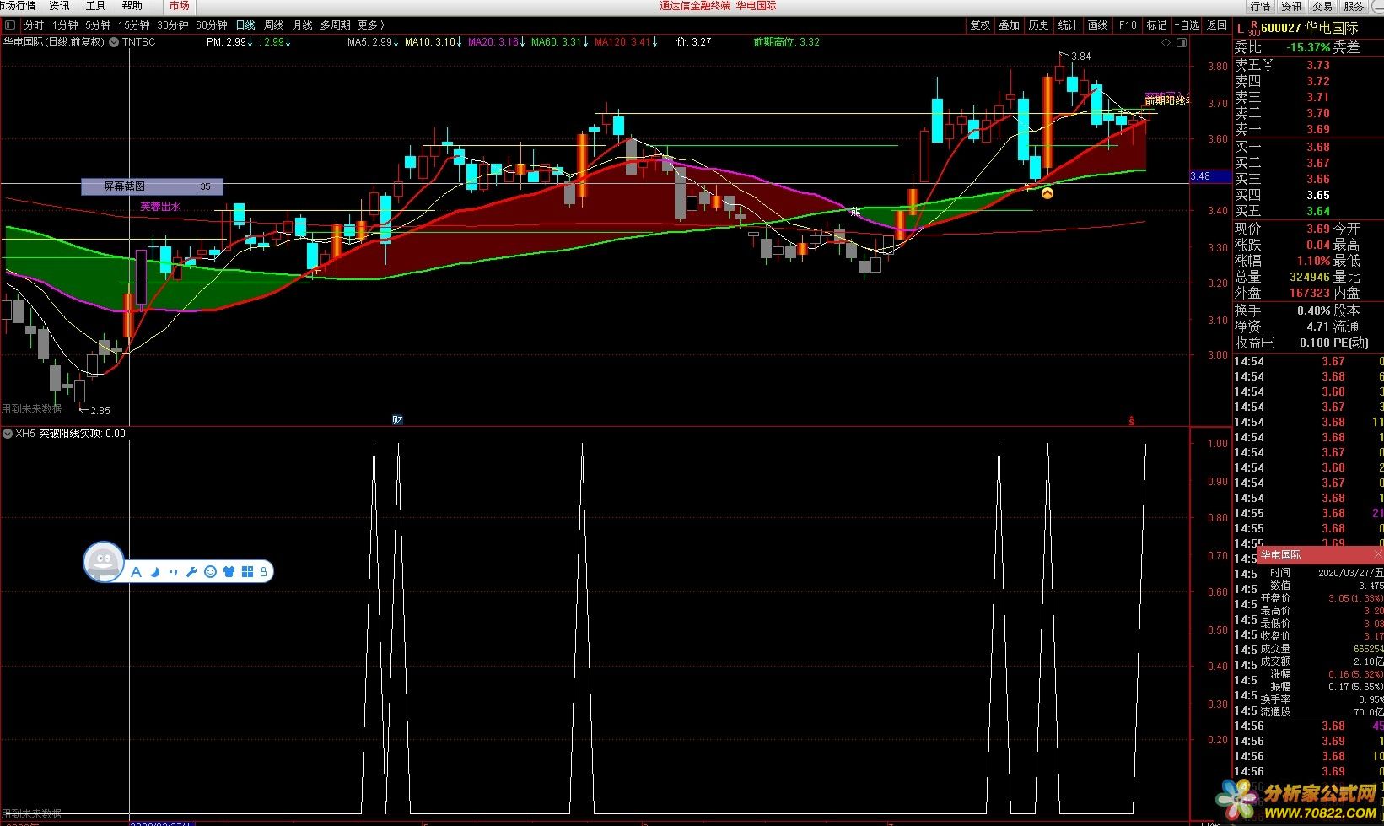Click the diamond icon at chart top right
This screenshot has width=1384, height=826.
pyautogui.click(x=1166, y=42)
